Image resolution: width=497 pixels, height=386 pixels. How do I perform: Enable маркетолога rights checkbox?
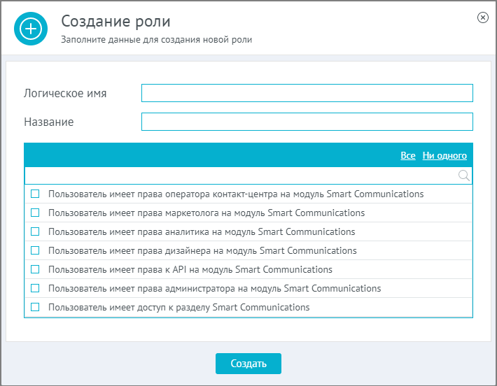35,213
